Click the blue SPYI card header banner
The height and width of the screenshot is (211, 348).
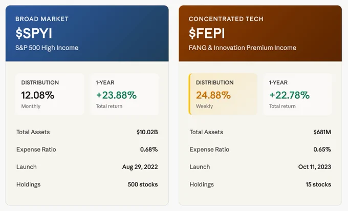click(x=87, y=33)
